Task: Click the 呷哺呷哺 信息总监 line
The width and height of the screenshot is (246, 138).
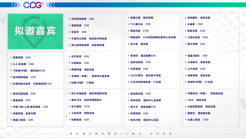Action: (x=83, y=70)
